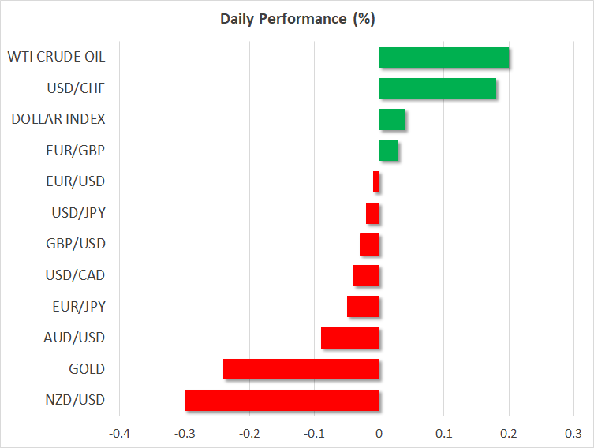Click the WTI CRUDE OIL green bar

(x=444, y=58)
